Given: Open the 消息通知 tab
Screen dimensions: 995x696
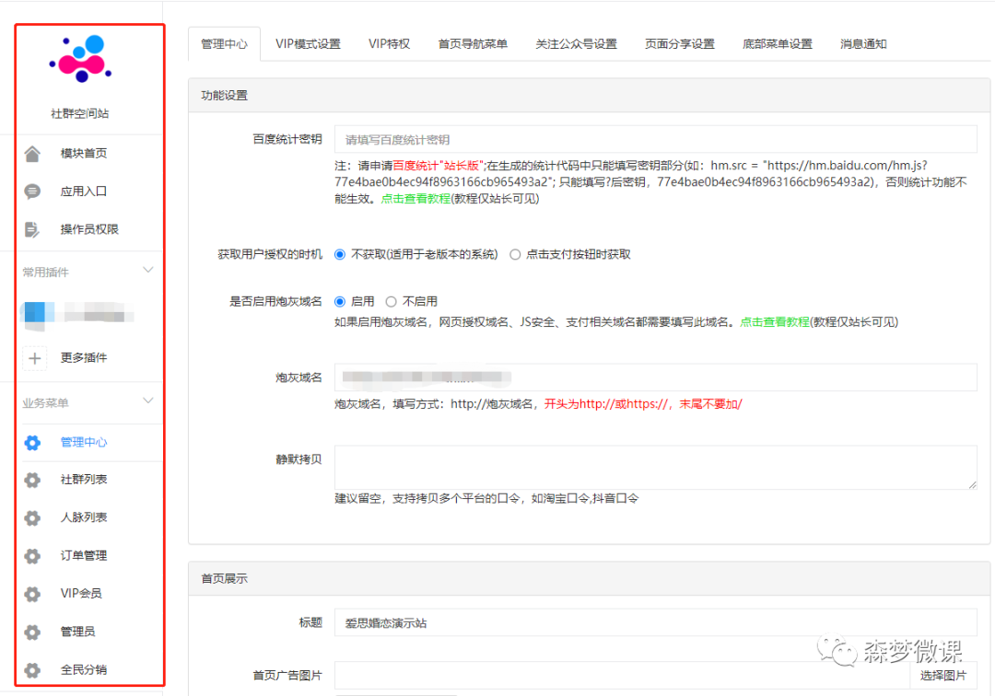Looking at the screenshot, I should pos(863,42).
